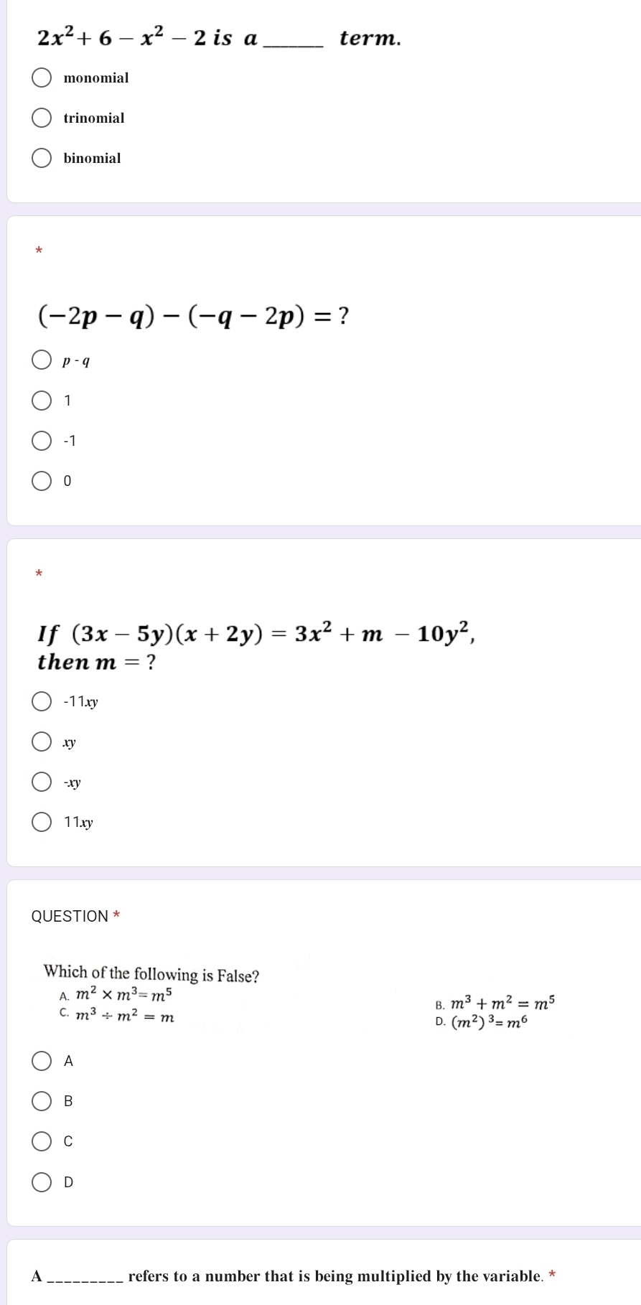The image size is (641, 1305).
Task: Click the 2x² + 6 − x² − 2 question image
Action: pyautogui.click(x=219, y=37)
